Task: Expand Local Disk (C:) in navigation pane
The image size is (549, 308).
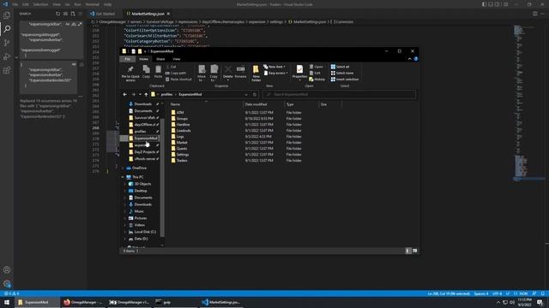Action: (125, 232)
